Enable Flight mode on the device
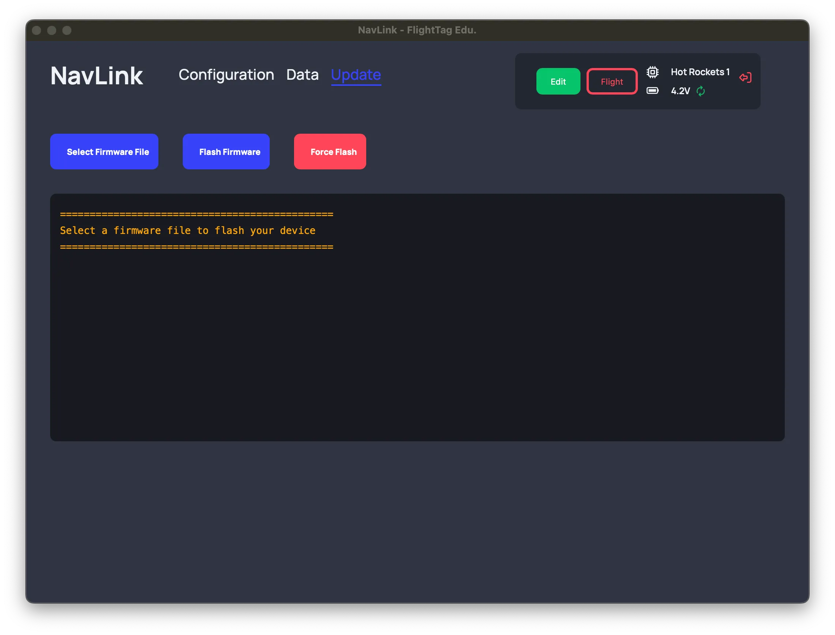The image size is (835, 635). click(x=612, y=81)
